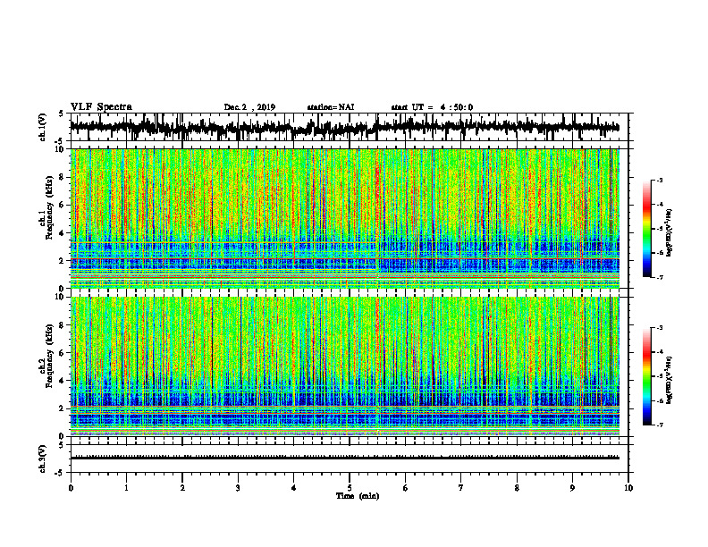Image resolution: width=708 pixels, height=547 pixels.
Task: Click time axis tick label "1"
Action: tap(126, 488)
